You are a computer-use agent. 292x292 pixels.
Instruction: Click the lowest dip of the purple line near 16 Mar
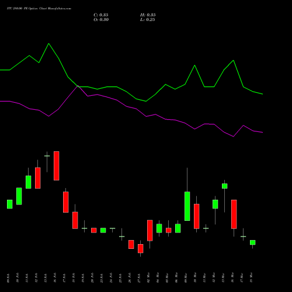(234, 137)
